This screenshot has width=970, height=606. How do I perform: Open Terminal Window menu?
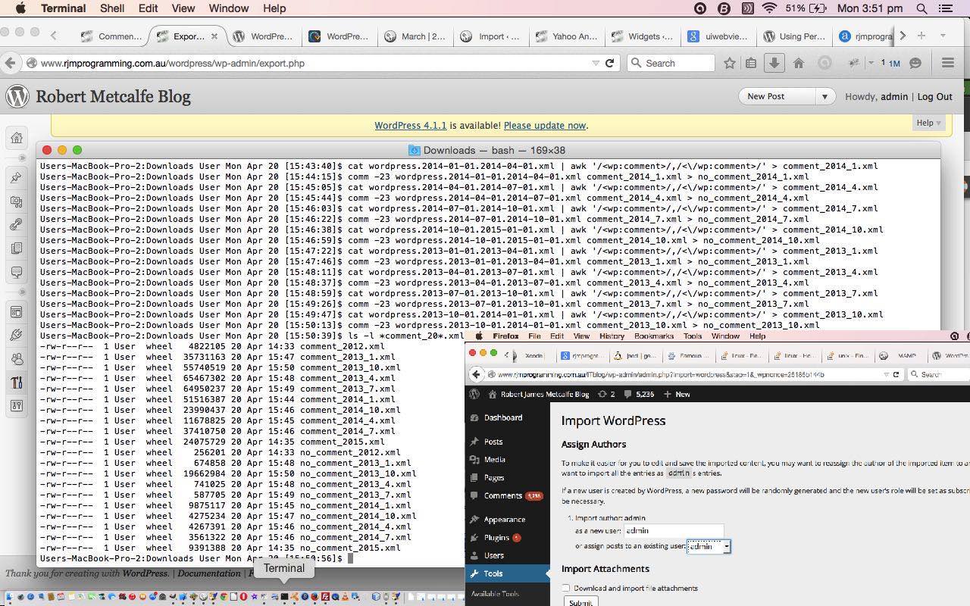[x=228, y=8]
